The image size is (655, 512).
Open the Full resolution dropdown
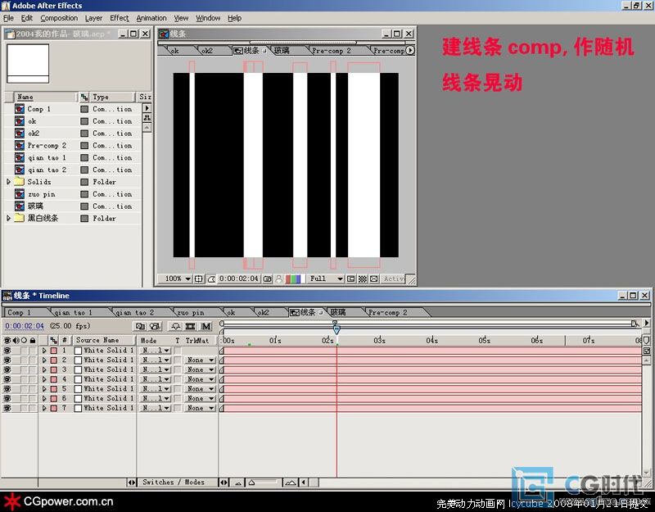[326, 279]
